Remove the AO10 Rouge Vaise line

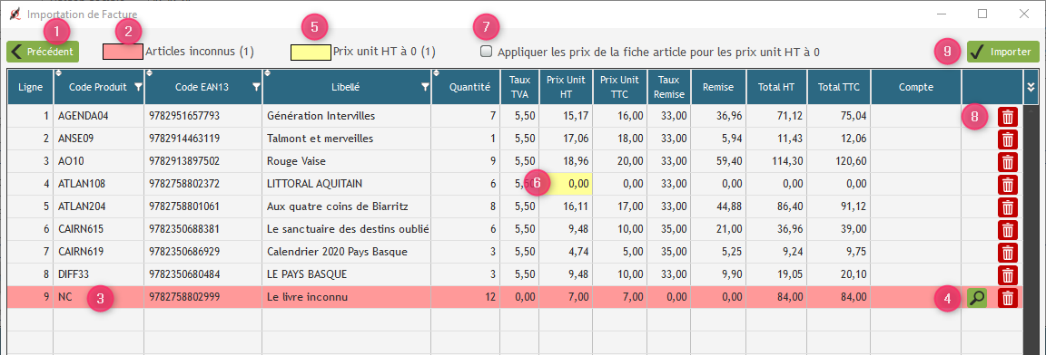pos(1007,162)
